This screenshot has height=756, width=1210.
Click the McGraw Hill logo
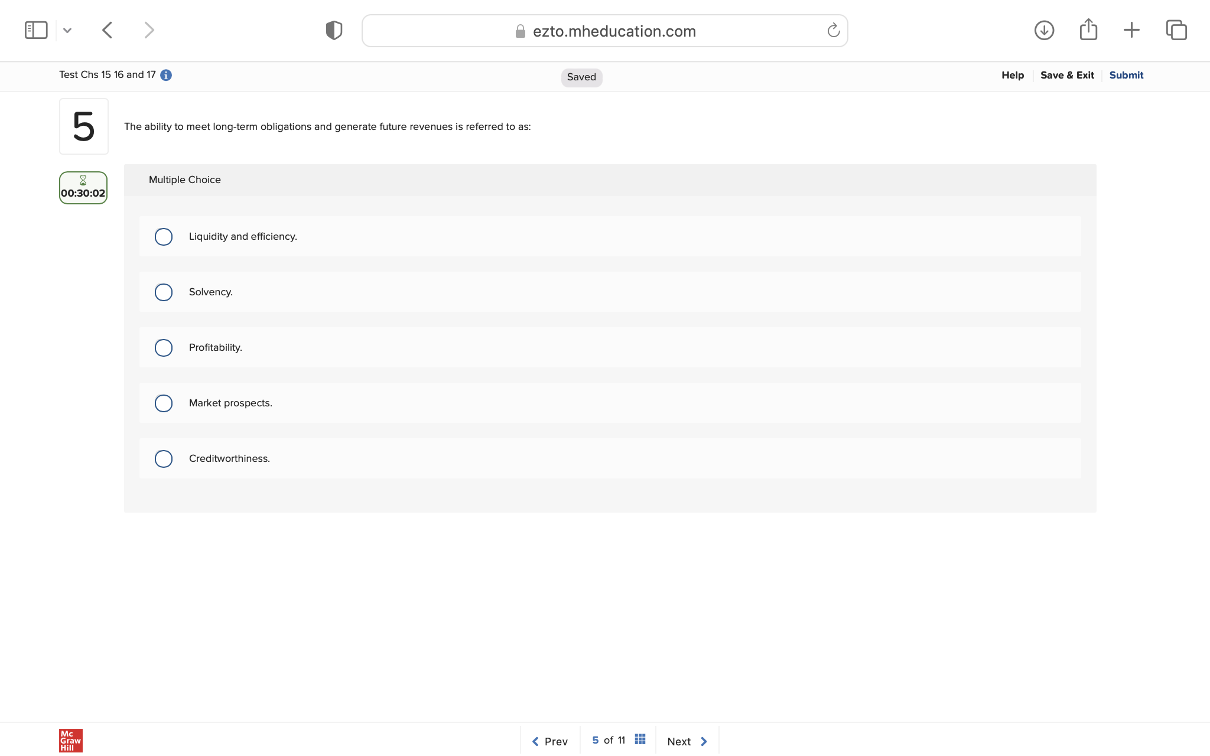[x=70, y=740]
